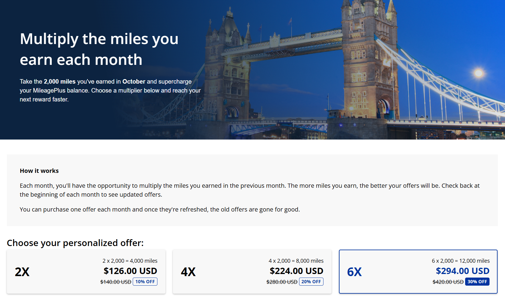Click the 6 x 2,000 = 12,000 miles text
The width and height of the screenshot is (505, 299).
pos(461,261)
